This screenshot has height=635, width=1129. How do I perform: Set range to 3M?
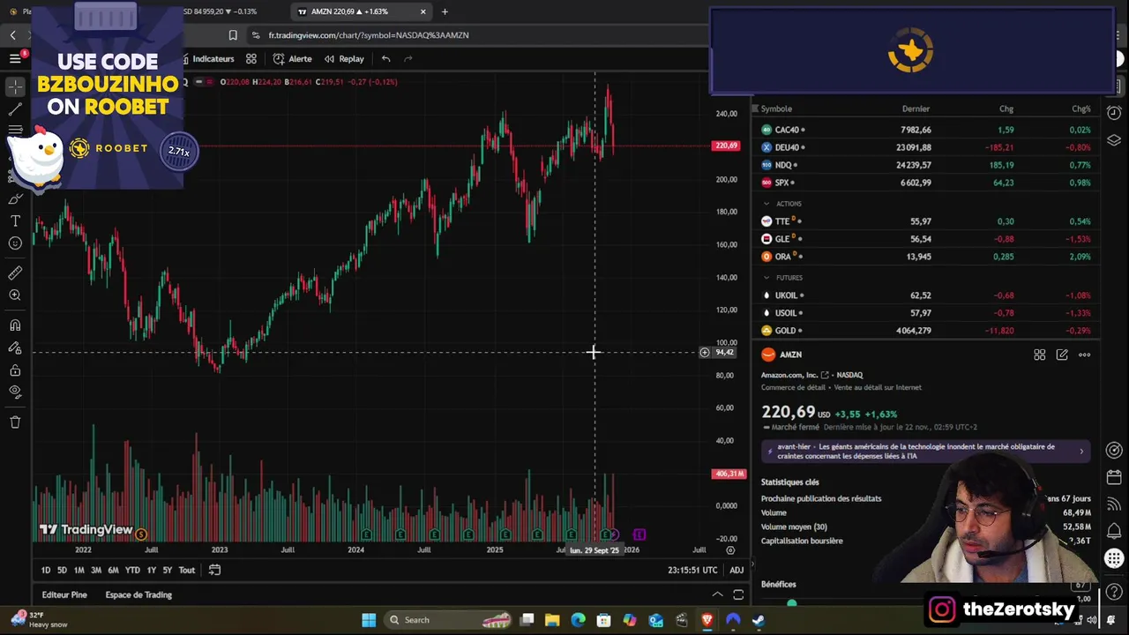click(x=95, y=571)
